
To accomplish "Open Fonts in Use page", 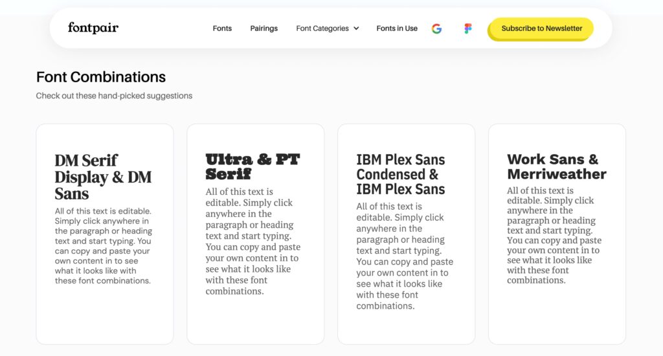I will (397, 28).
